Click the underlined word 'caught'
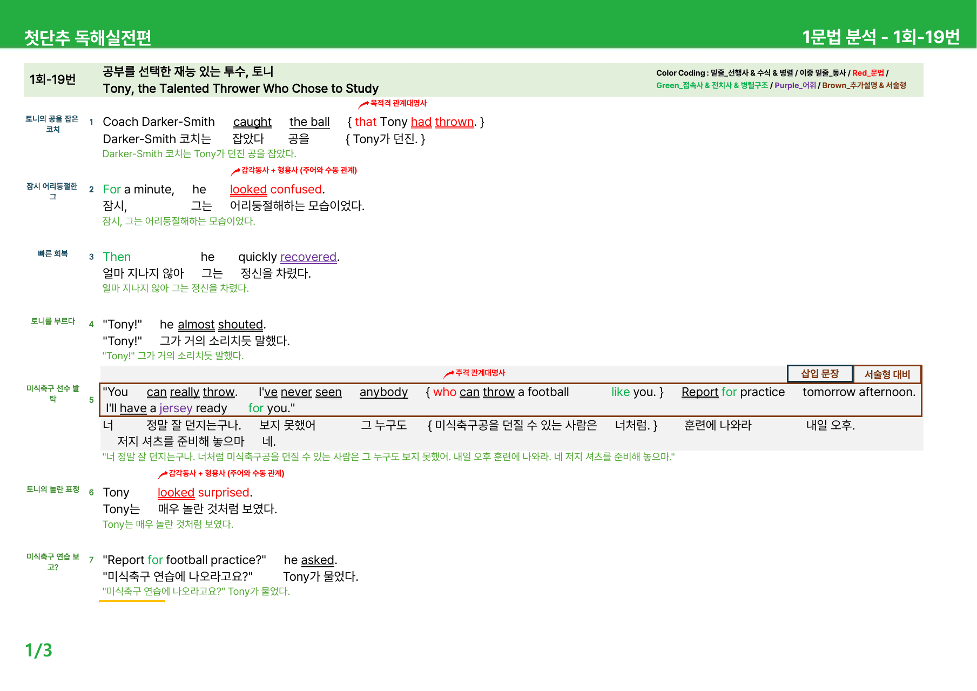Image resolution: width=977 pixels, height=691 pixels. pyautogui.click(x=252, y=122)
